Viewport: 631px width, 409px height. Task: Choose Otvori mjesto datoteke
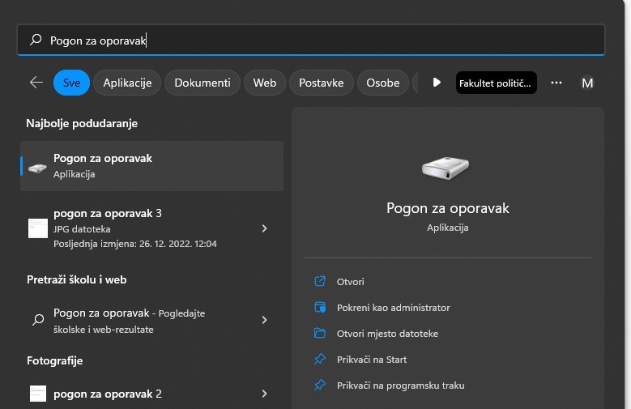387,334
